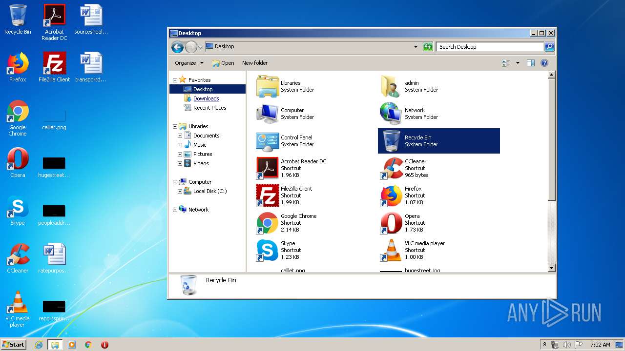Select Skype shortcut in Explorer file list
Screen dimensions: 625x351
pyautogui.click(x=267, y=250)
